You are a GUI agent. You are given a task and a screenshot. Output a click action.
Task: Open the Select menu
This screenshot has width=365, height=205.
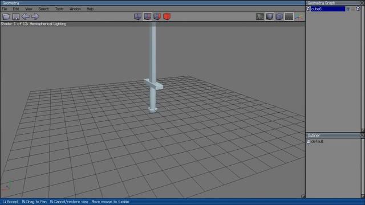point(43,9)
